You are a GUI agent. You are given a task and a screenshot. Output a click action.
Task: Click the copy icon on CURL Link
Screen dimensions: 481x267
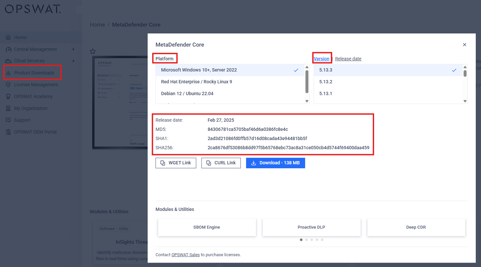coord(209,163)
